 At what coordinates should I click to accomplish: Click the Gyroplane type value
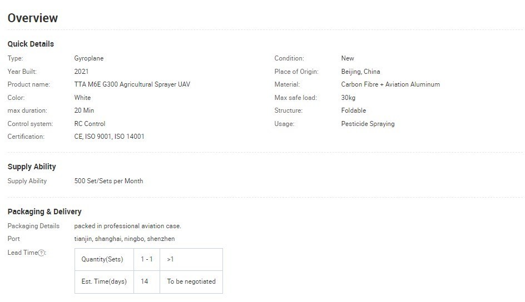point(89,58)
